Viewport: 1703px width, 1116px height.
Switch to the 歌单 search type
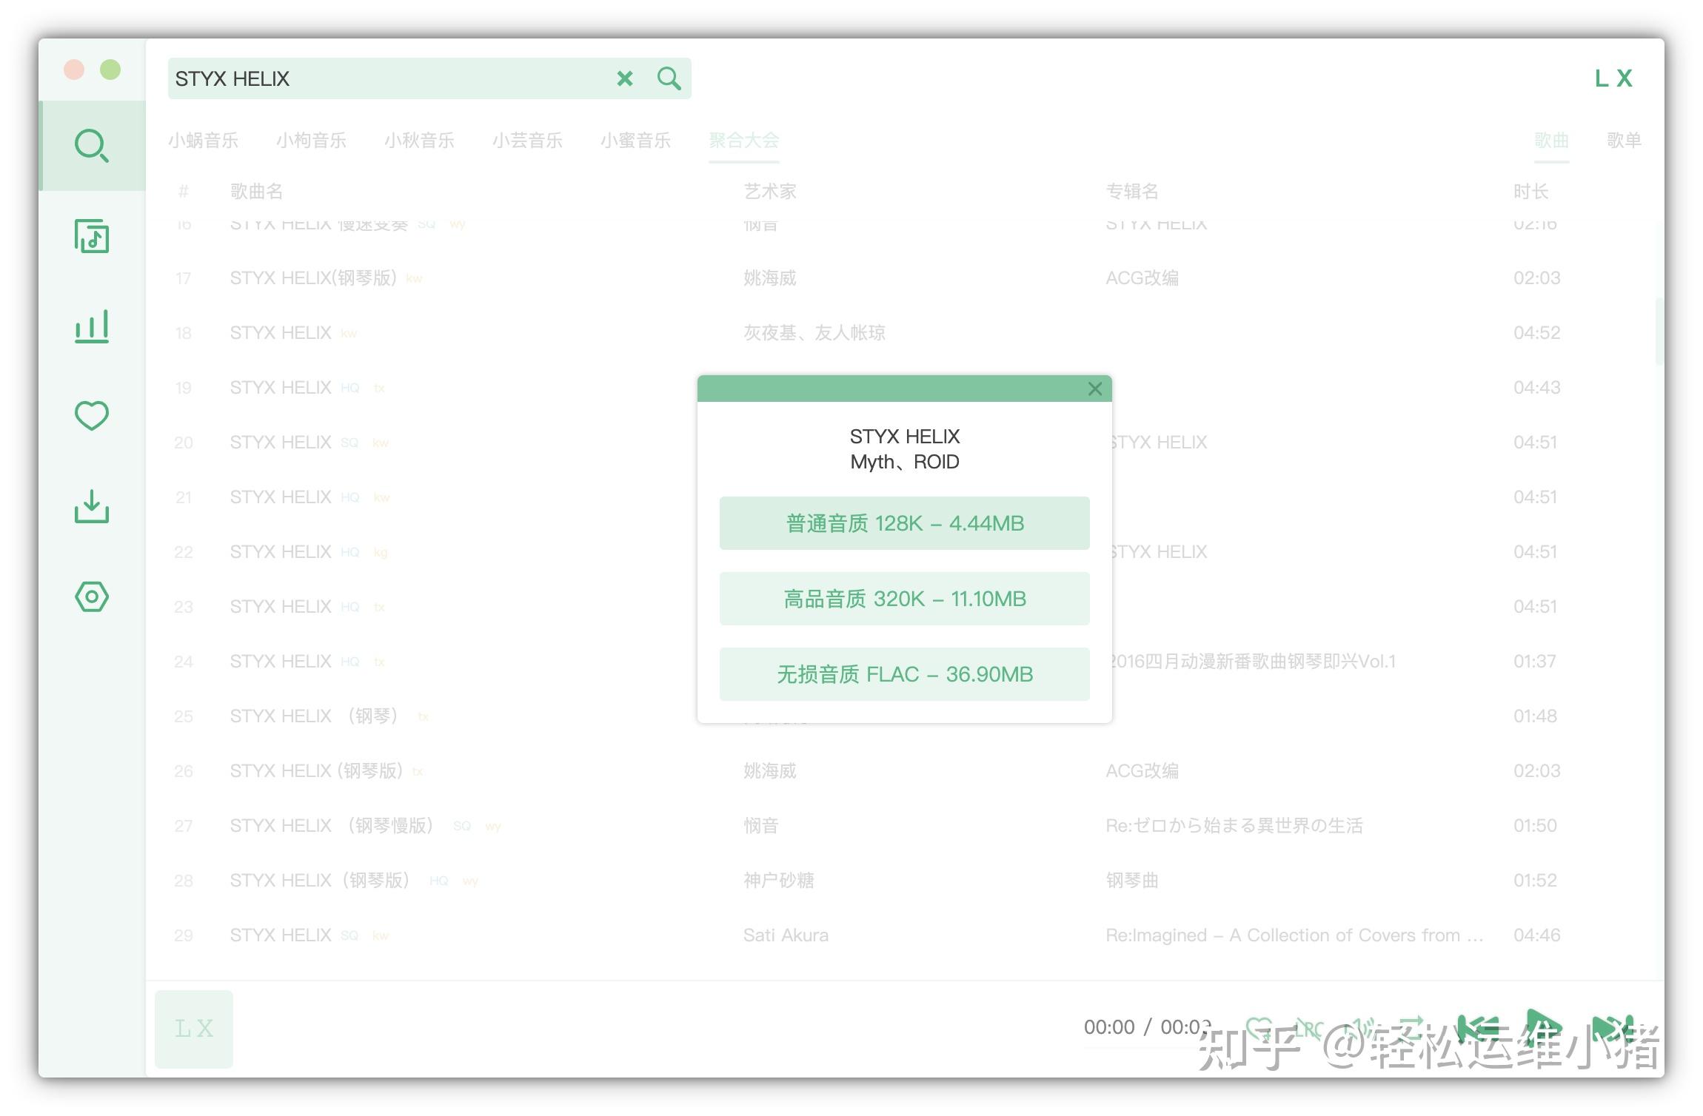[1623, 140]
